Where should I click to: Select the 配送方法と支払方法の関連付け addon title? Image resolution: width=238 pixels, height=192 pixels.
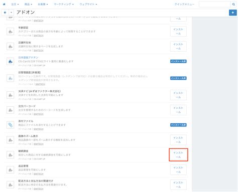pos(36,181)
